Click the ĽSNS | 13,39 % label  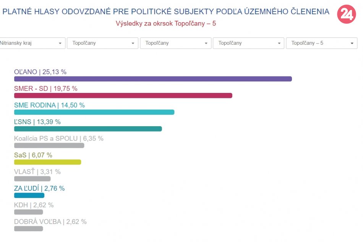[x=37, y=122]
